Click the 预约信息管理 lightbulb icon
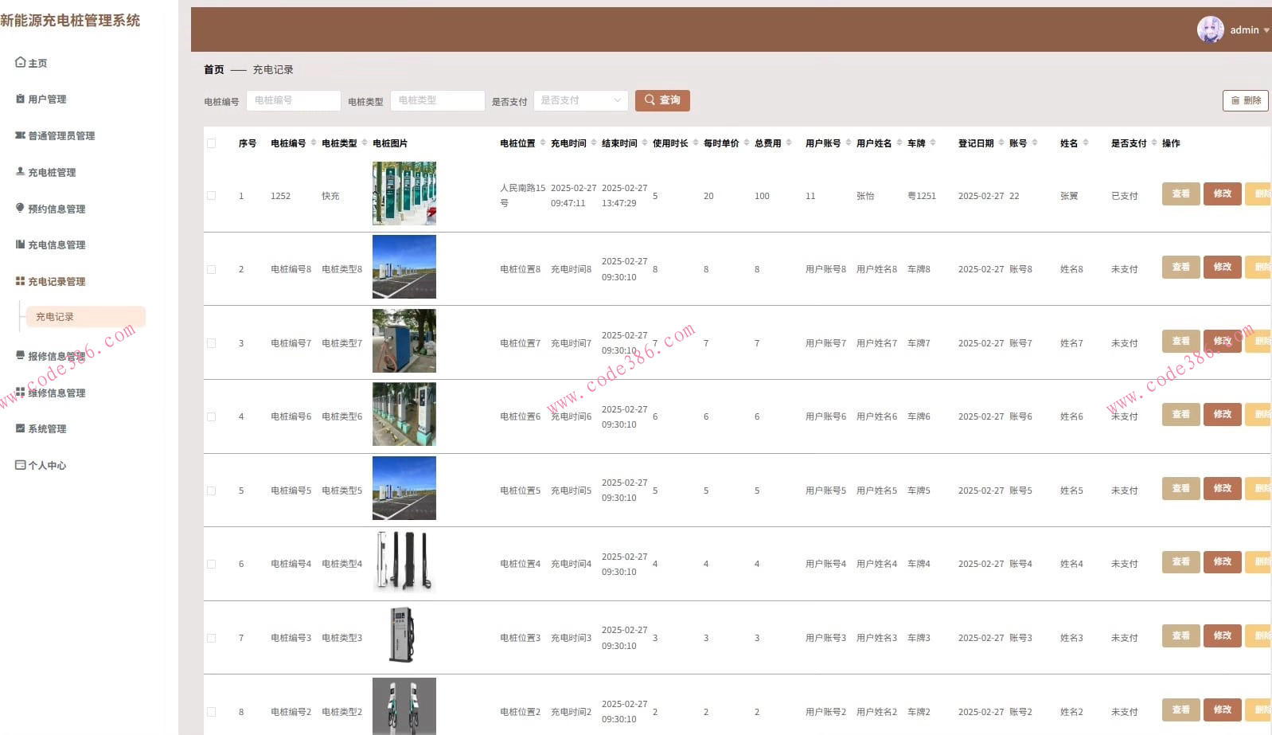 (x=21, y=208)
